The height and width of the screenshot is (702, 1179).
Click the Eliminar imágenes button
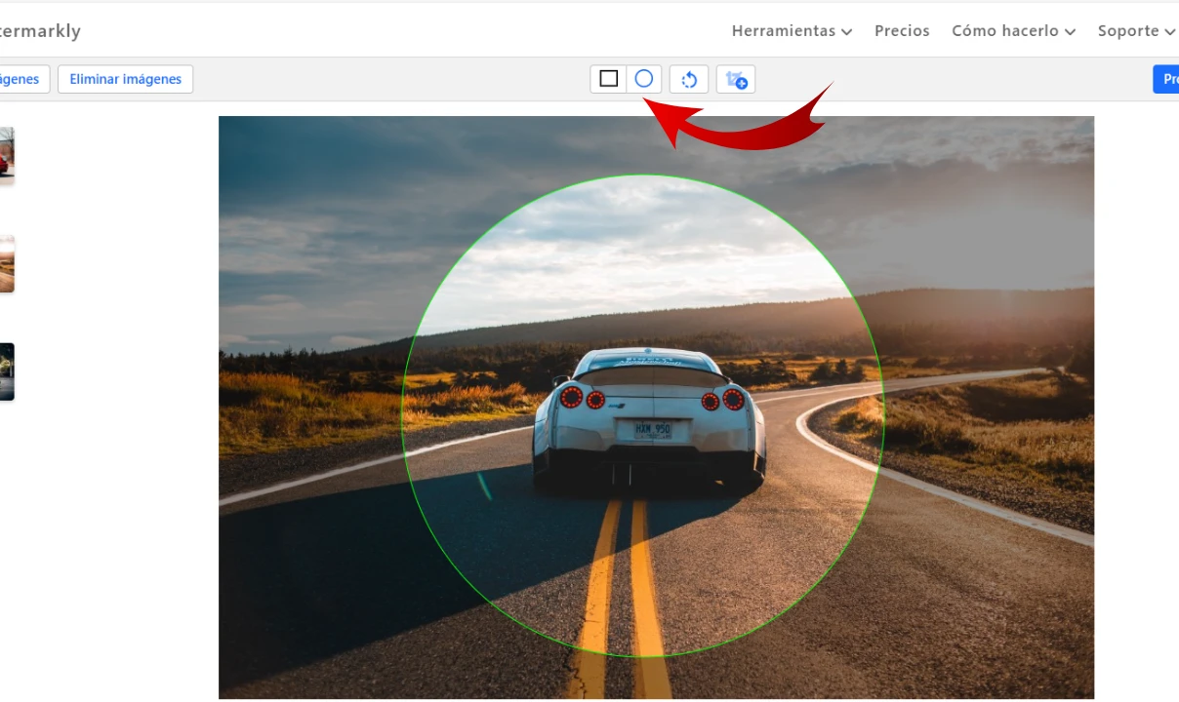(125, 79)
